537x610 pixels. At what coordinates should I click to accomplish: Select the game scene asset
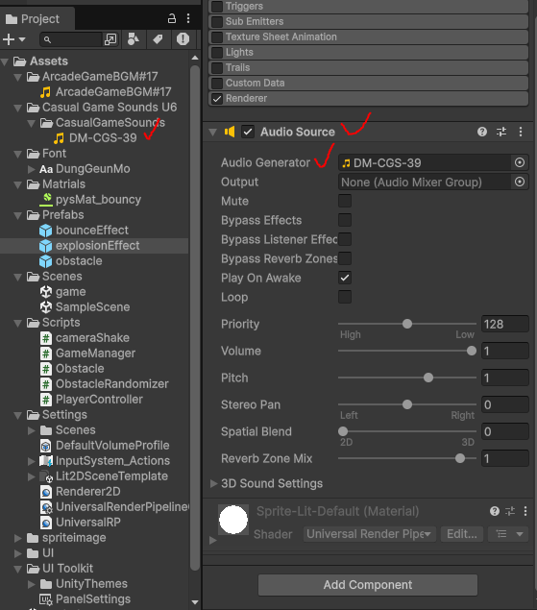62,292
